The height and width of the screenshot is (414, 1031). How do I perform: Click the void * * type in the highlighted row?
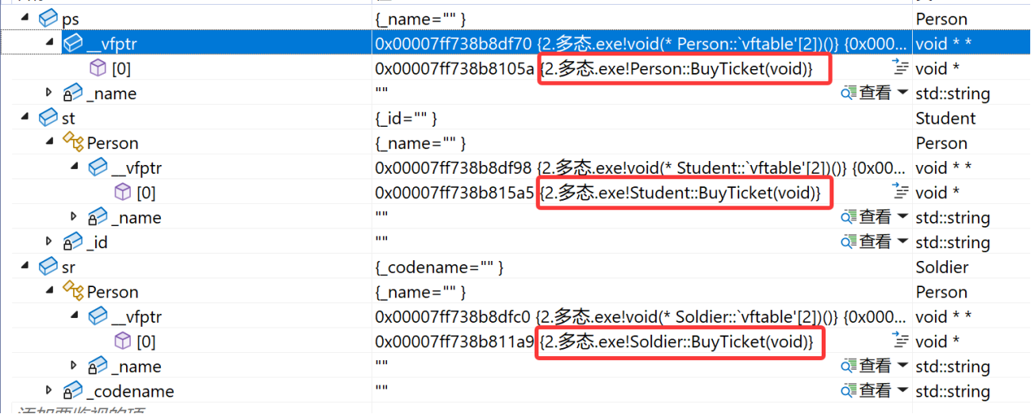coord(942,44)
